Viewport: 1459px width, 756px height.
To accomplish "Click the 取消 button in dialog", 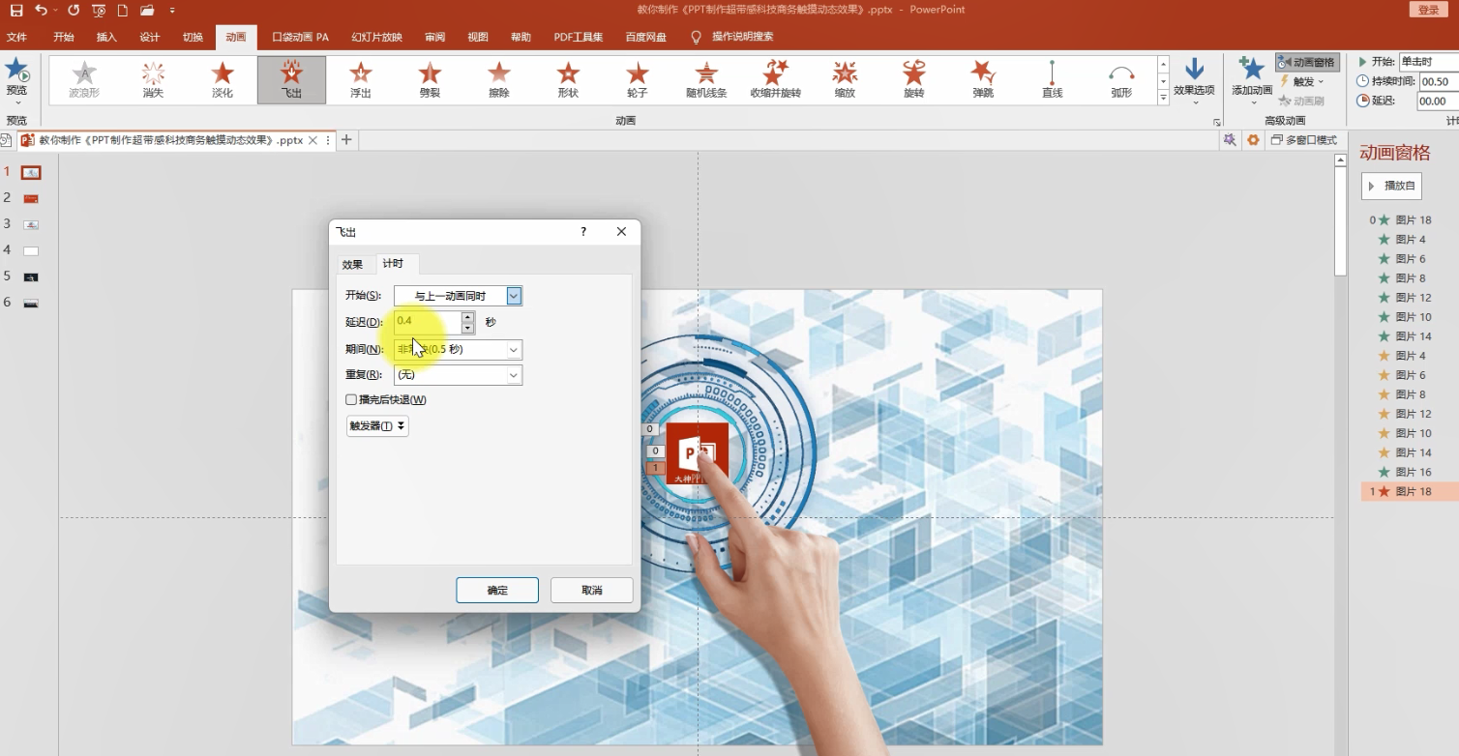I will [592, 590].
